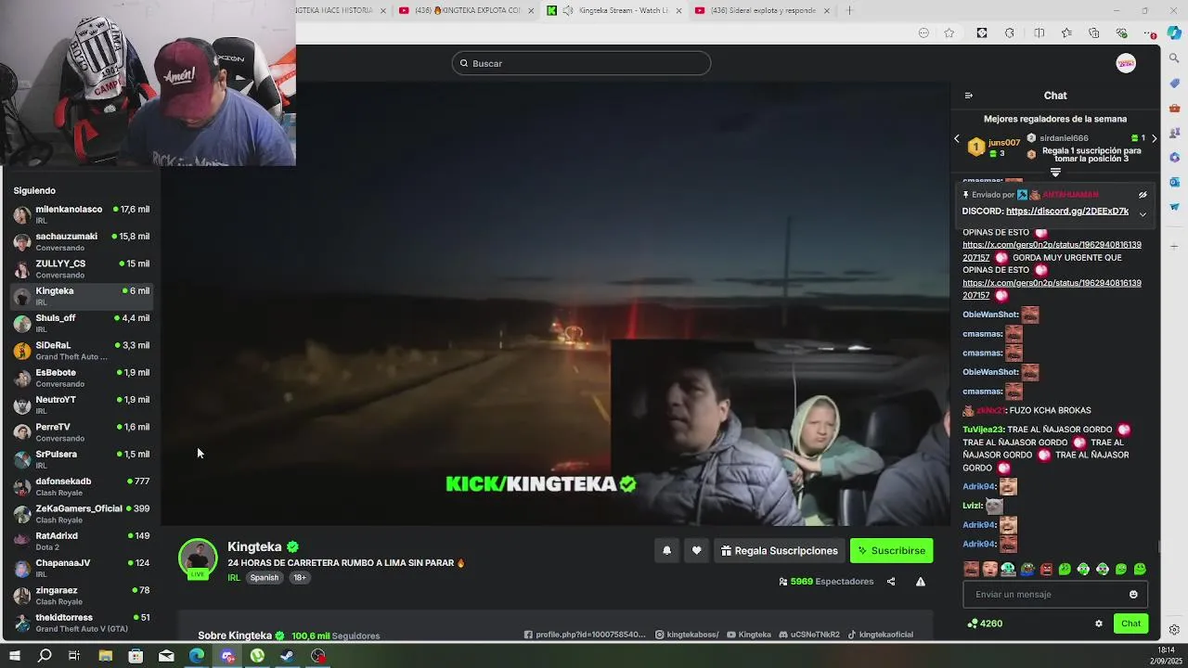Image resolution: width=1188 pixels, height=668 pixels.
Task: Close the Kingteka Stream tab
Action: [x=678, y=10]
